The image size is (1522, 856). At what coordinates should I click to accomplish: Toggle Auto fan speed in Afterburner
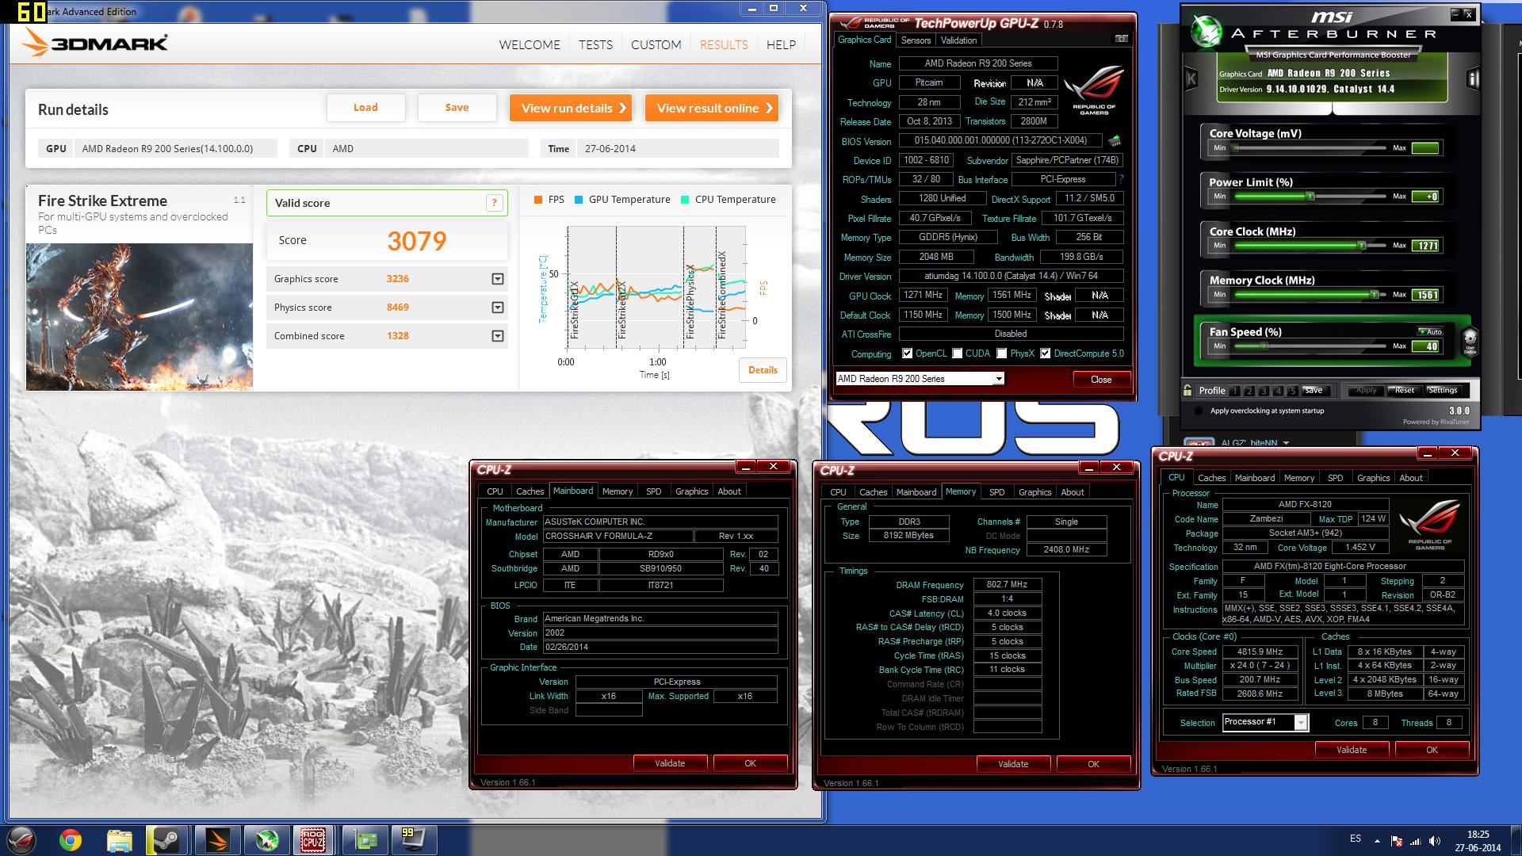(1430, 331)
